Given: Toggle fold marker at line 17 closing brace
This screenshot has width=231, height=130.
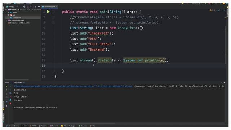Looking at the screenshot, I should point(53,71).
